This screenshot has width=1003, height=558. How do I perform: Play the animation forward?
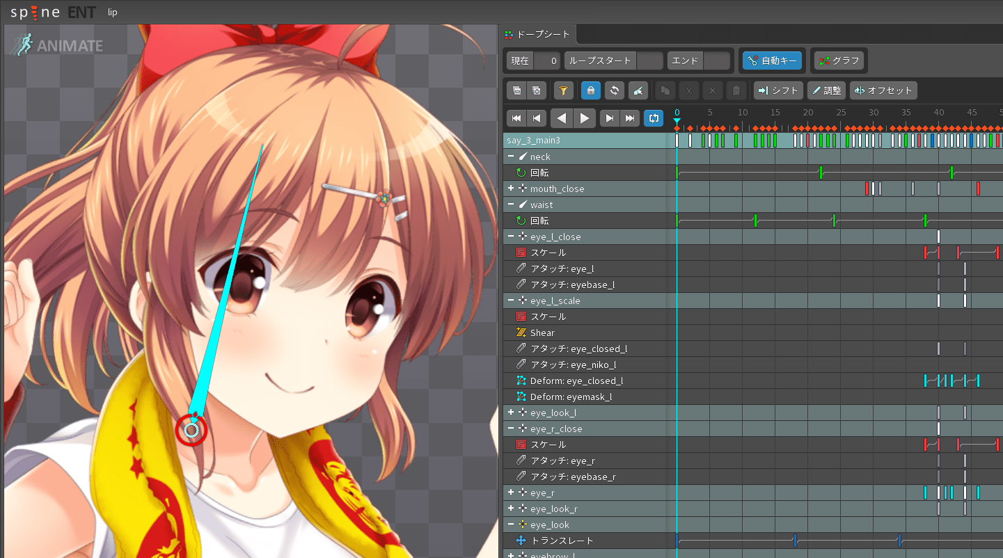click(585, 118)
